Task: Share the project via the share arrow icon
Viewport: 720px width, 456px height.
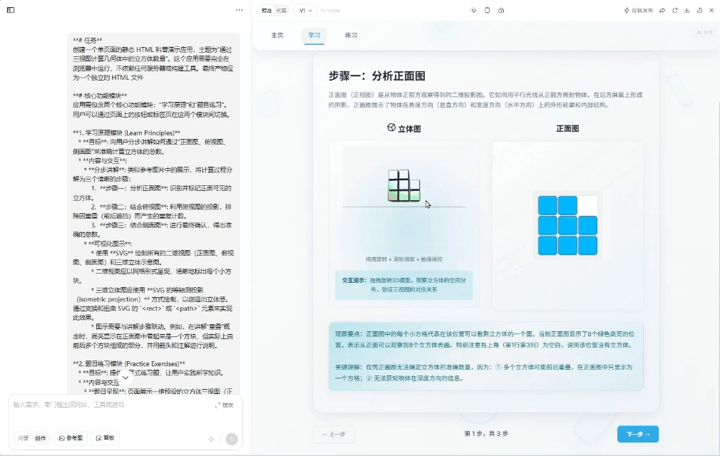Action: click(662, 11)
